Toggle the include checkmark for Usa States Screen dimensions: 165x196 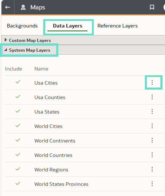[18, 111]
